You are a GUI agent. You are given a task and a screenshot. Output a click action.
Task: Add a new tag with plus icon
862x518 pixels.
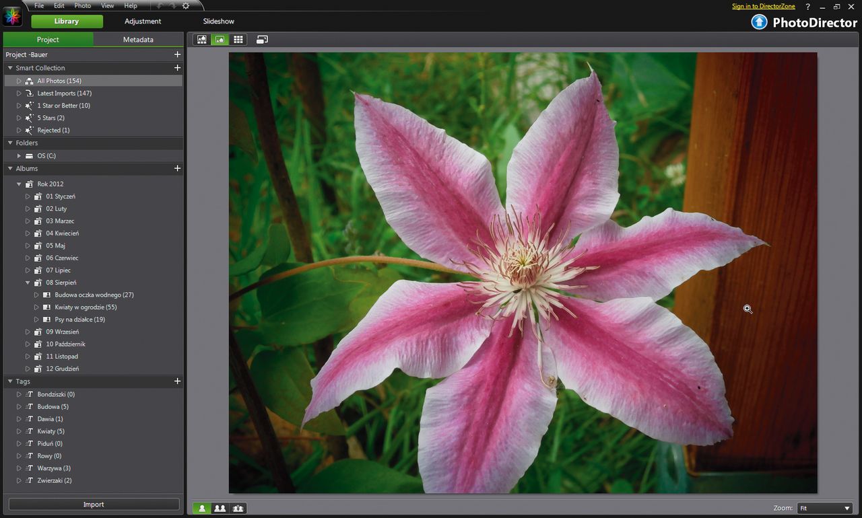[x=177, y=381]
